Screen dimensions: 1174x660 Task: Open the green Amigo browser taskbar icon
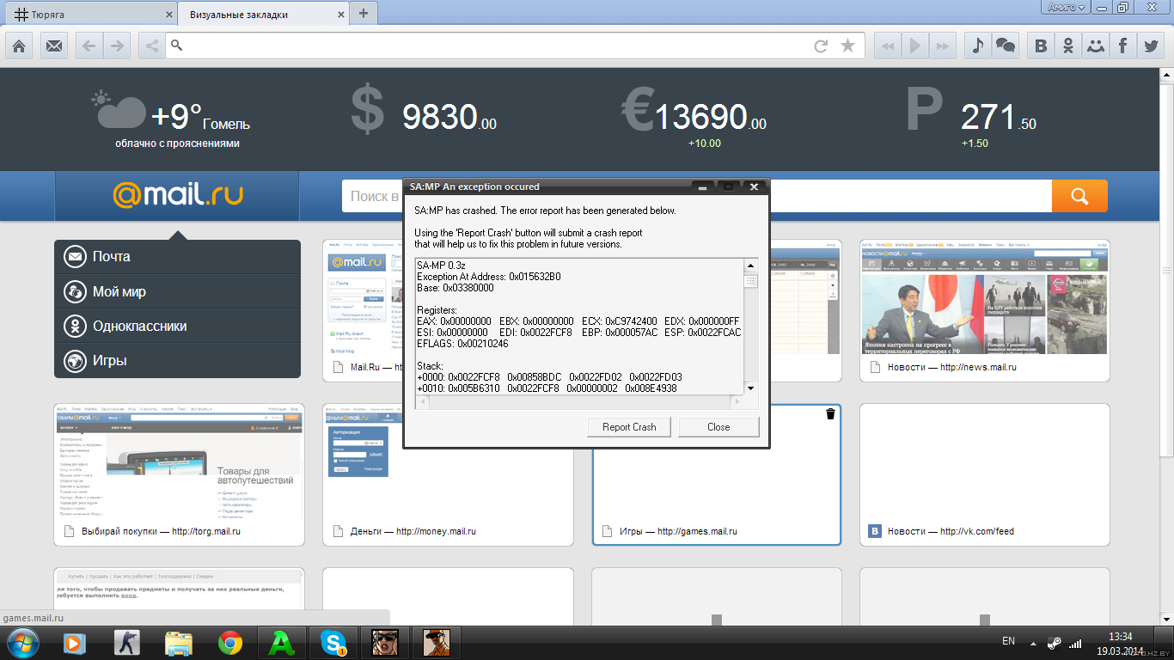point(281,642)
